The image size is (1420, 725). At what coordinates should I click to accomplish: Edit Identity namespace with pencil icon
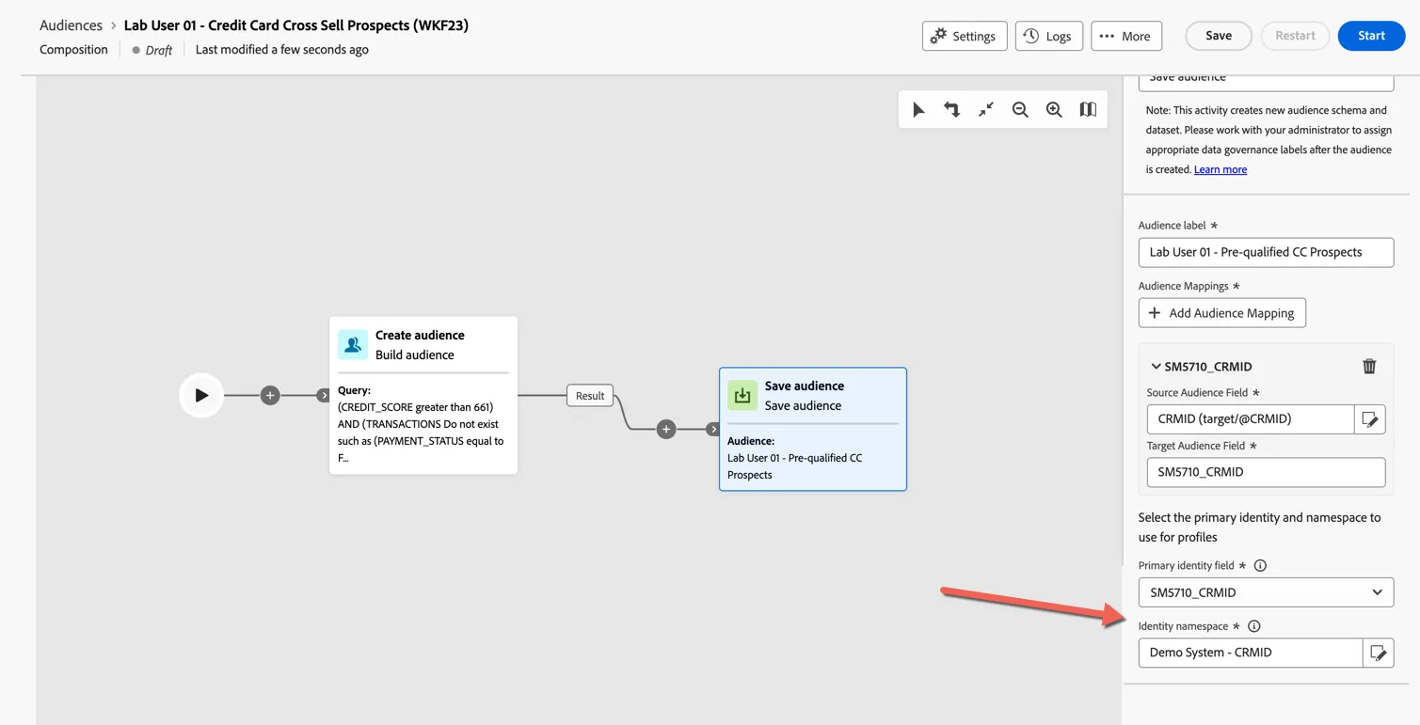[x=1379, y=653]
